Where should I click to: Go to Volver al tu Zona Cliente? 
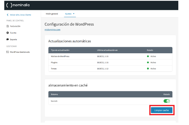point(21,15)
